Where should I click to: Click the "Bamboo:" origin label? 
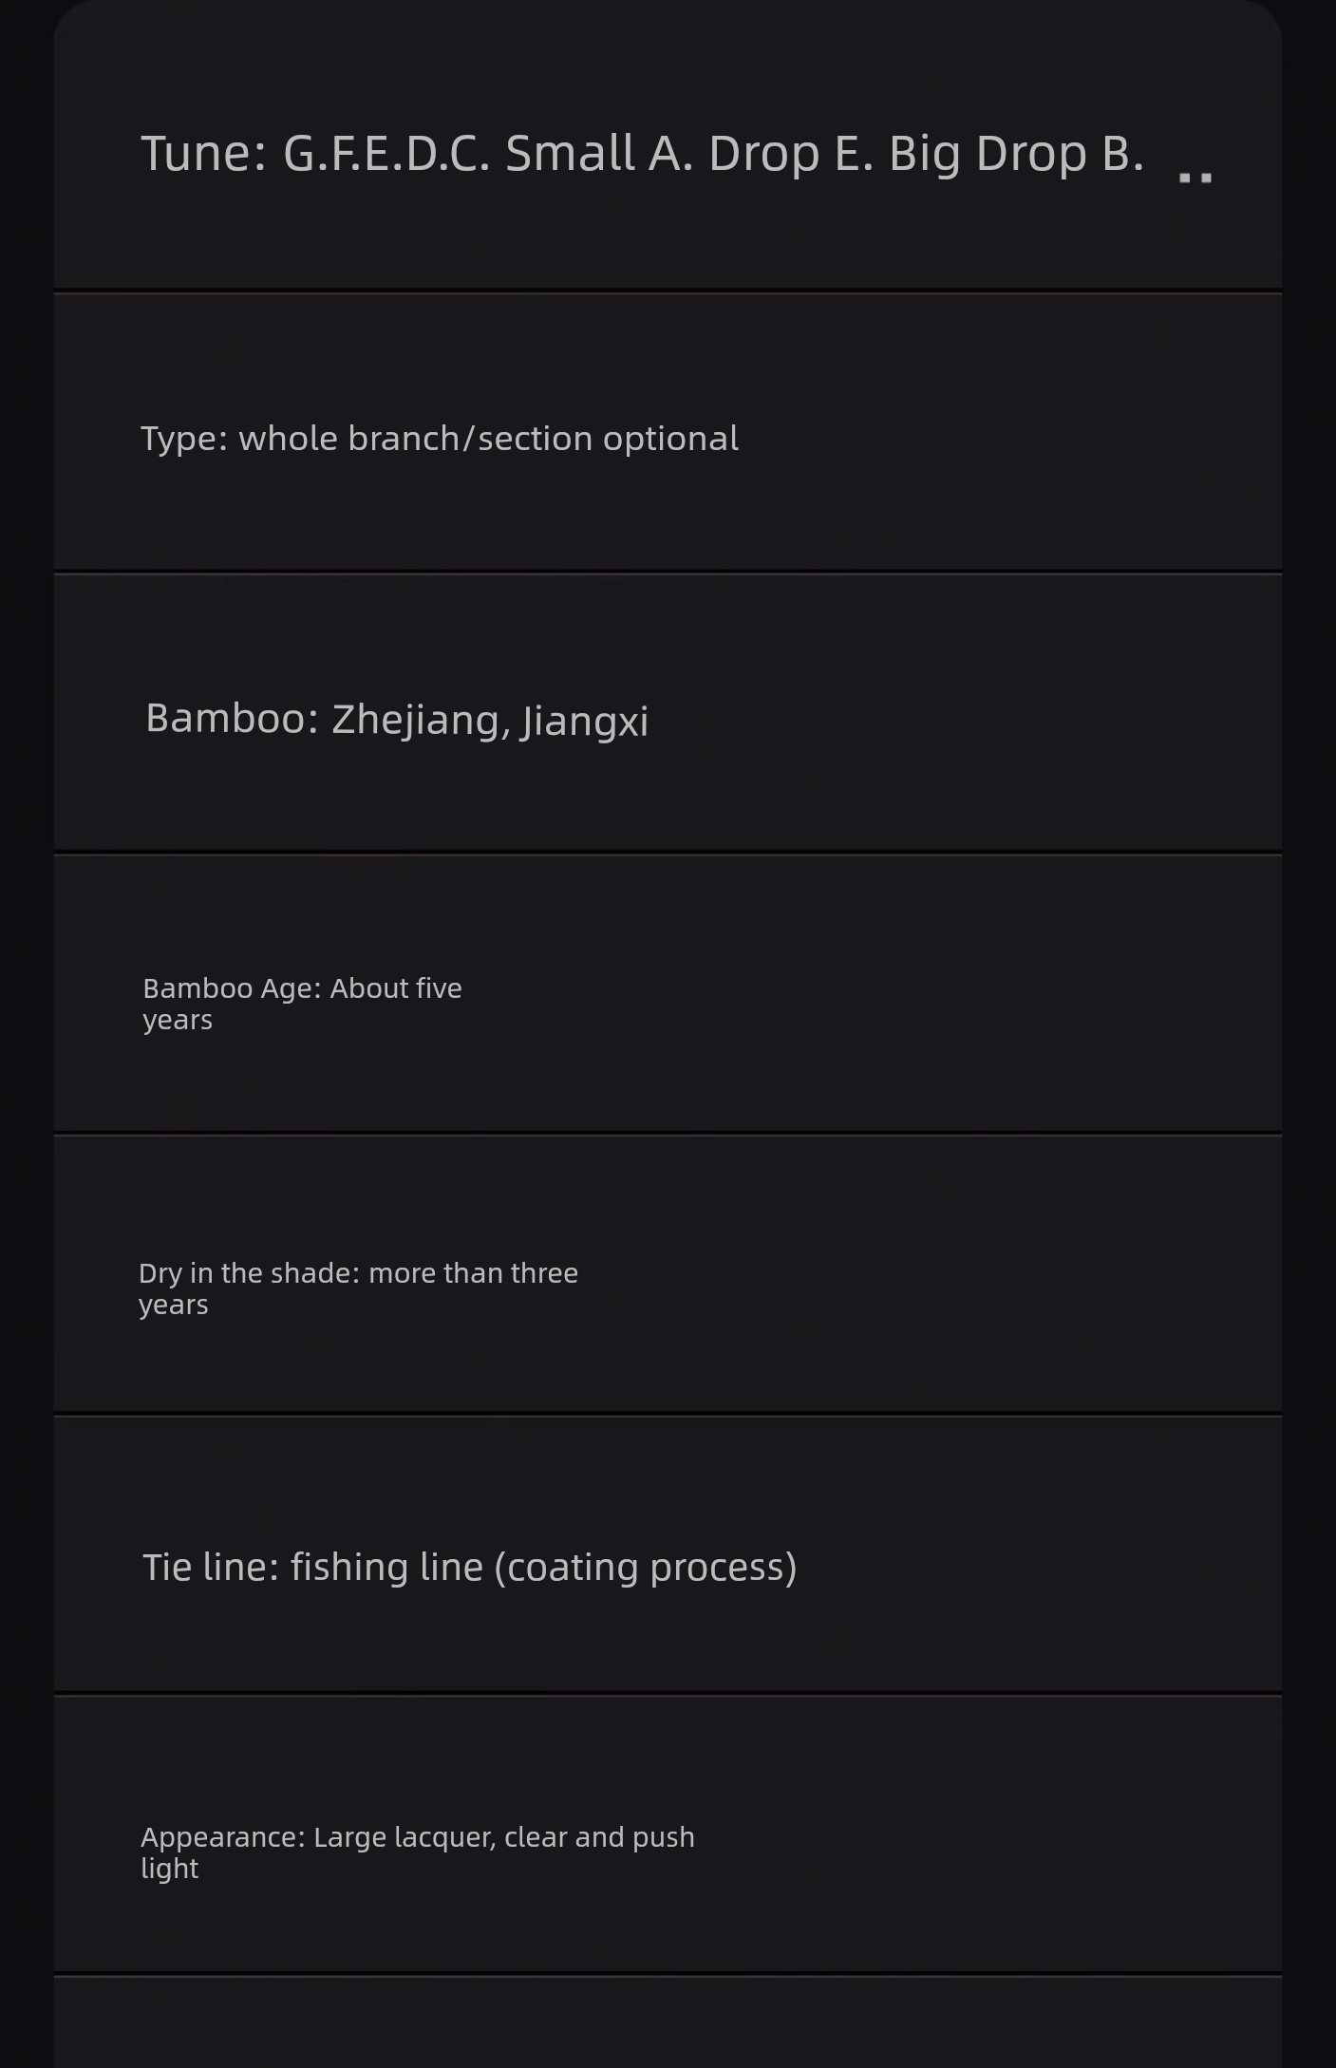tap(232, 719)
